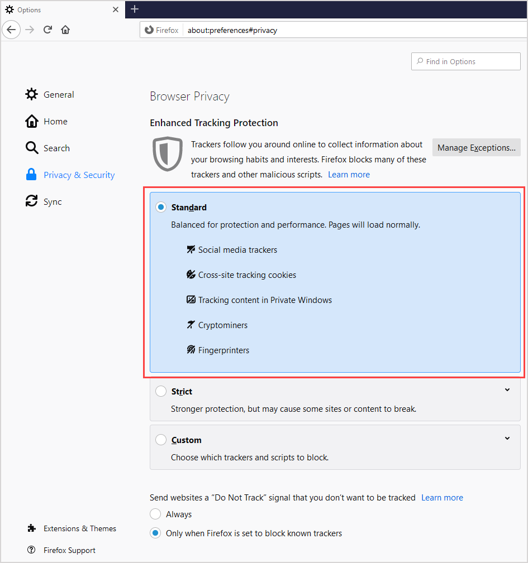Select the Privacy & Security lock icon
The height and width of the screenshot is (563, 528).
coord(32,174)
